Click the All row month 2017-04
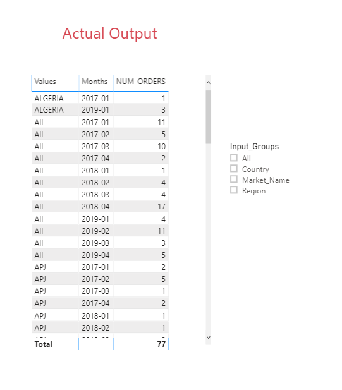 95,159
